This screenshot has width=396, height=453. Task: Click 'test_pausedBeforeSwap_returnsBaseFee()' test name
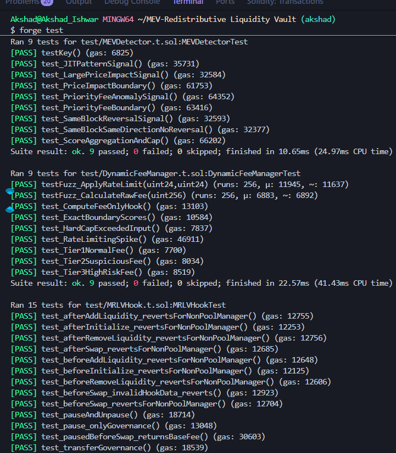tap(124, 437)
